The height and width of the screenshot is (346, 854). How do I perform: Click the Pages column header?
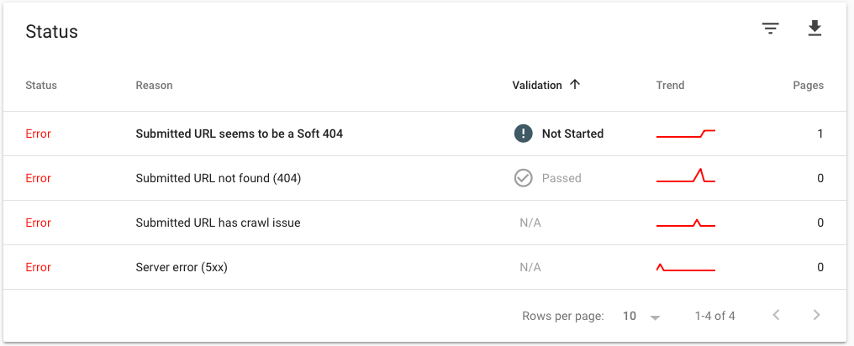[x=808, y=85]
